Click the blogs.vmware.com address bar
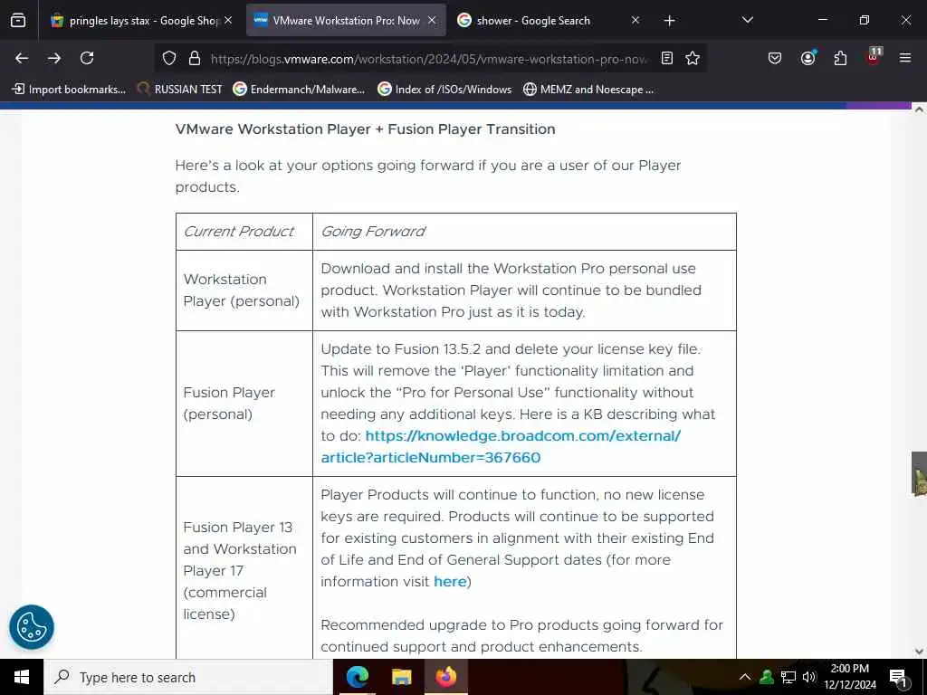Screen dimensions: 927x695 [x=428, y=59]
